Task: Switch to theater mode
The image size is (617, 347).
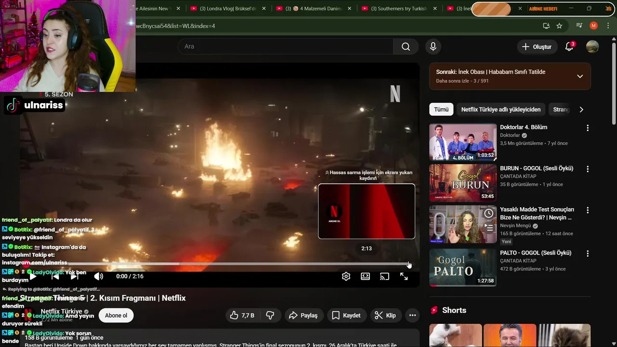Action: [x=365, y=276]
